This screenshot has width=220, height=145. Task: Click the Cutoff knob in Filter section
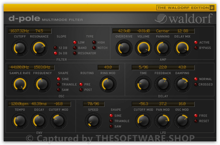pyautogui.click(x=20, y=48)
